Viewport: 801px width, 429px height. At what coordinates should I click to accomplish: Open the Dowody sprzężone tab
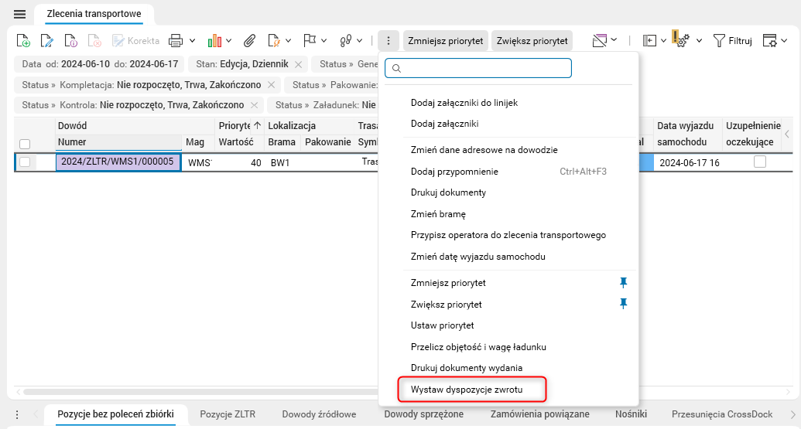[423, 414]
